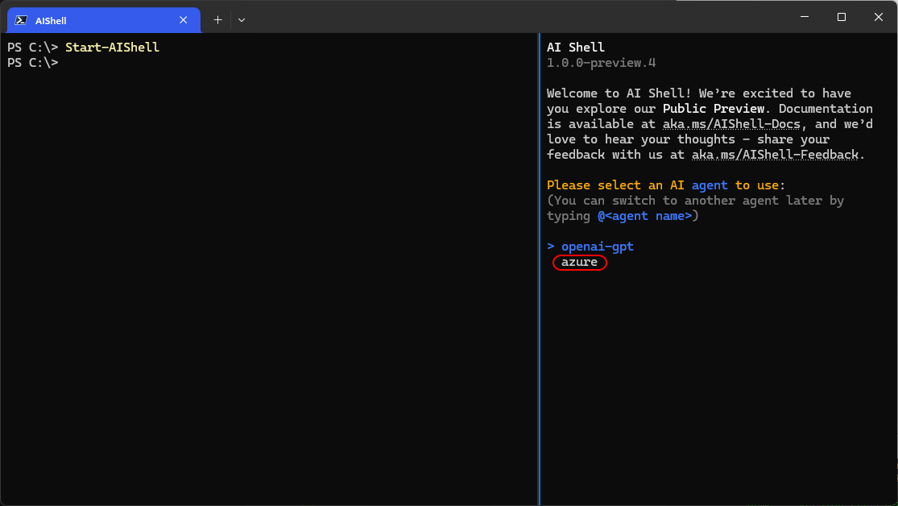Select the openai-gpt agent option

(598, 247)
